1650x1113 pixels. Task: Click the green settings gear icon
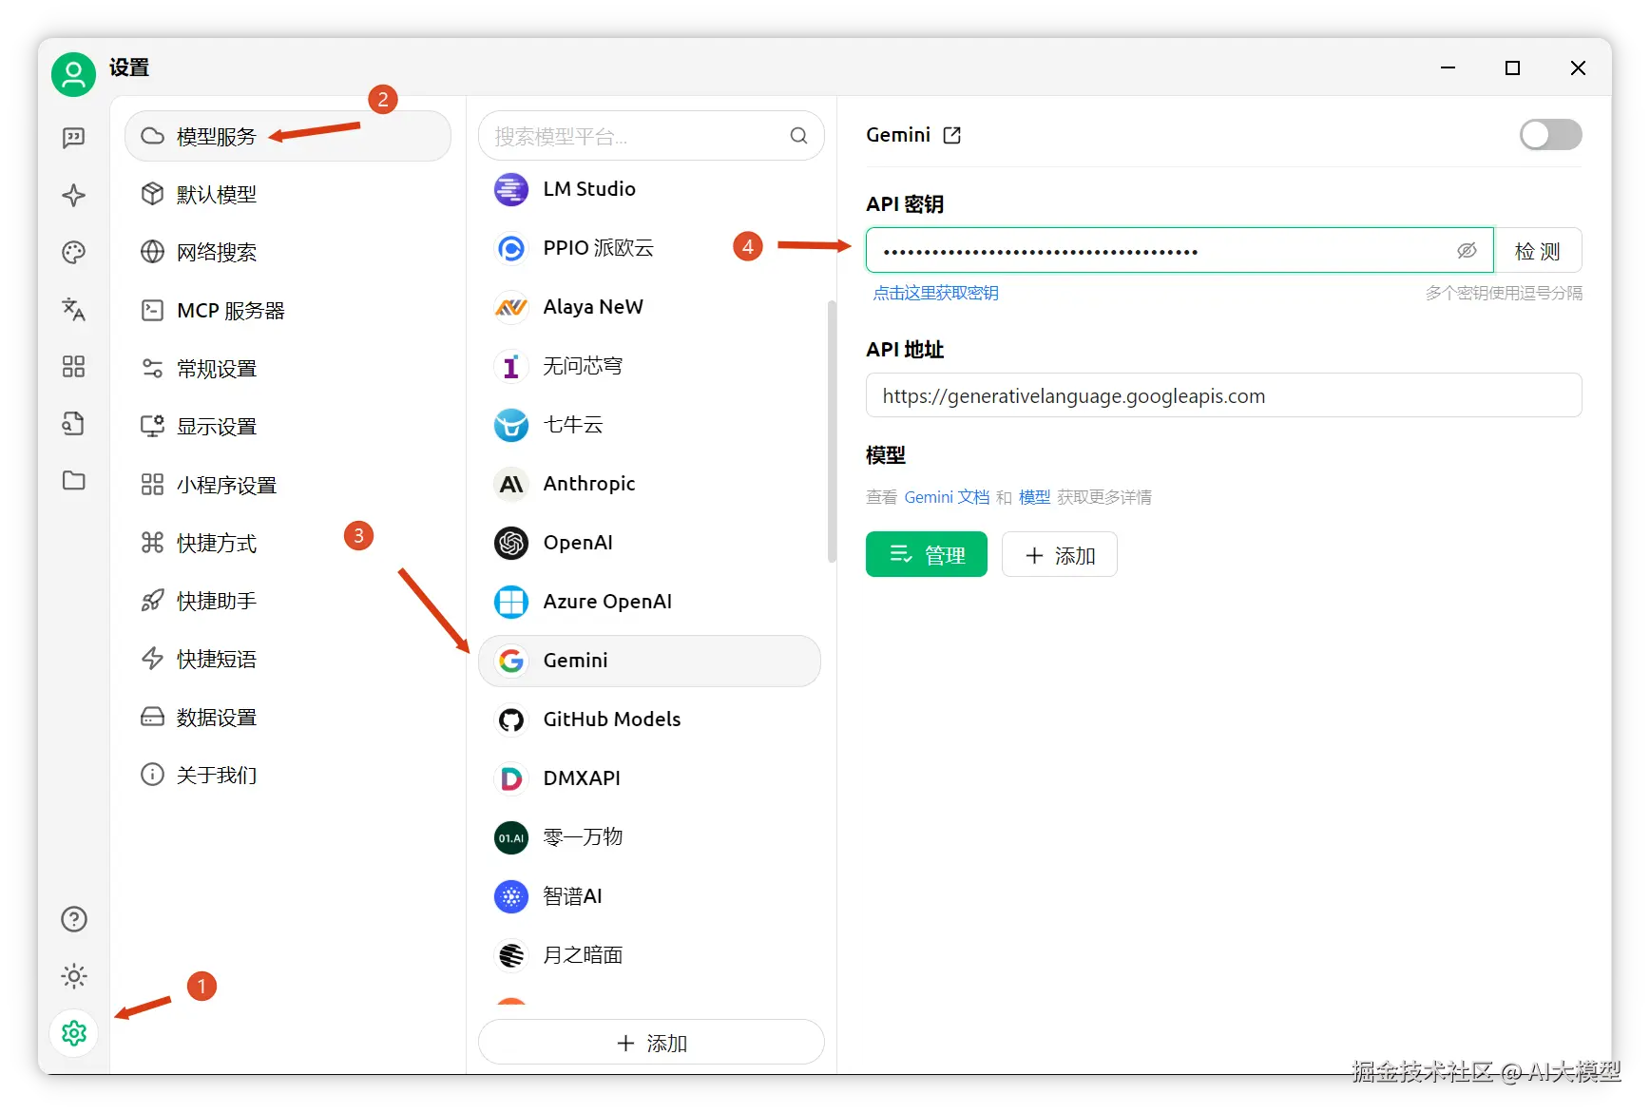[x=73, y=1033]
